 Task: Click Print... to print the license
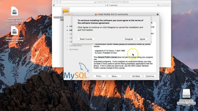99,76
